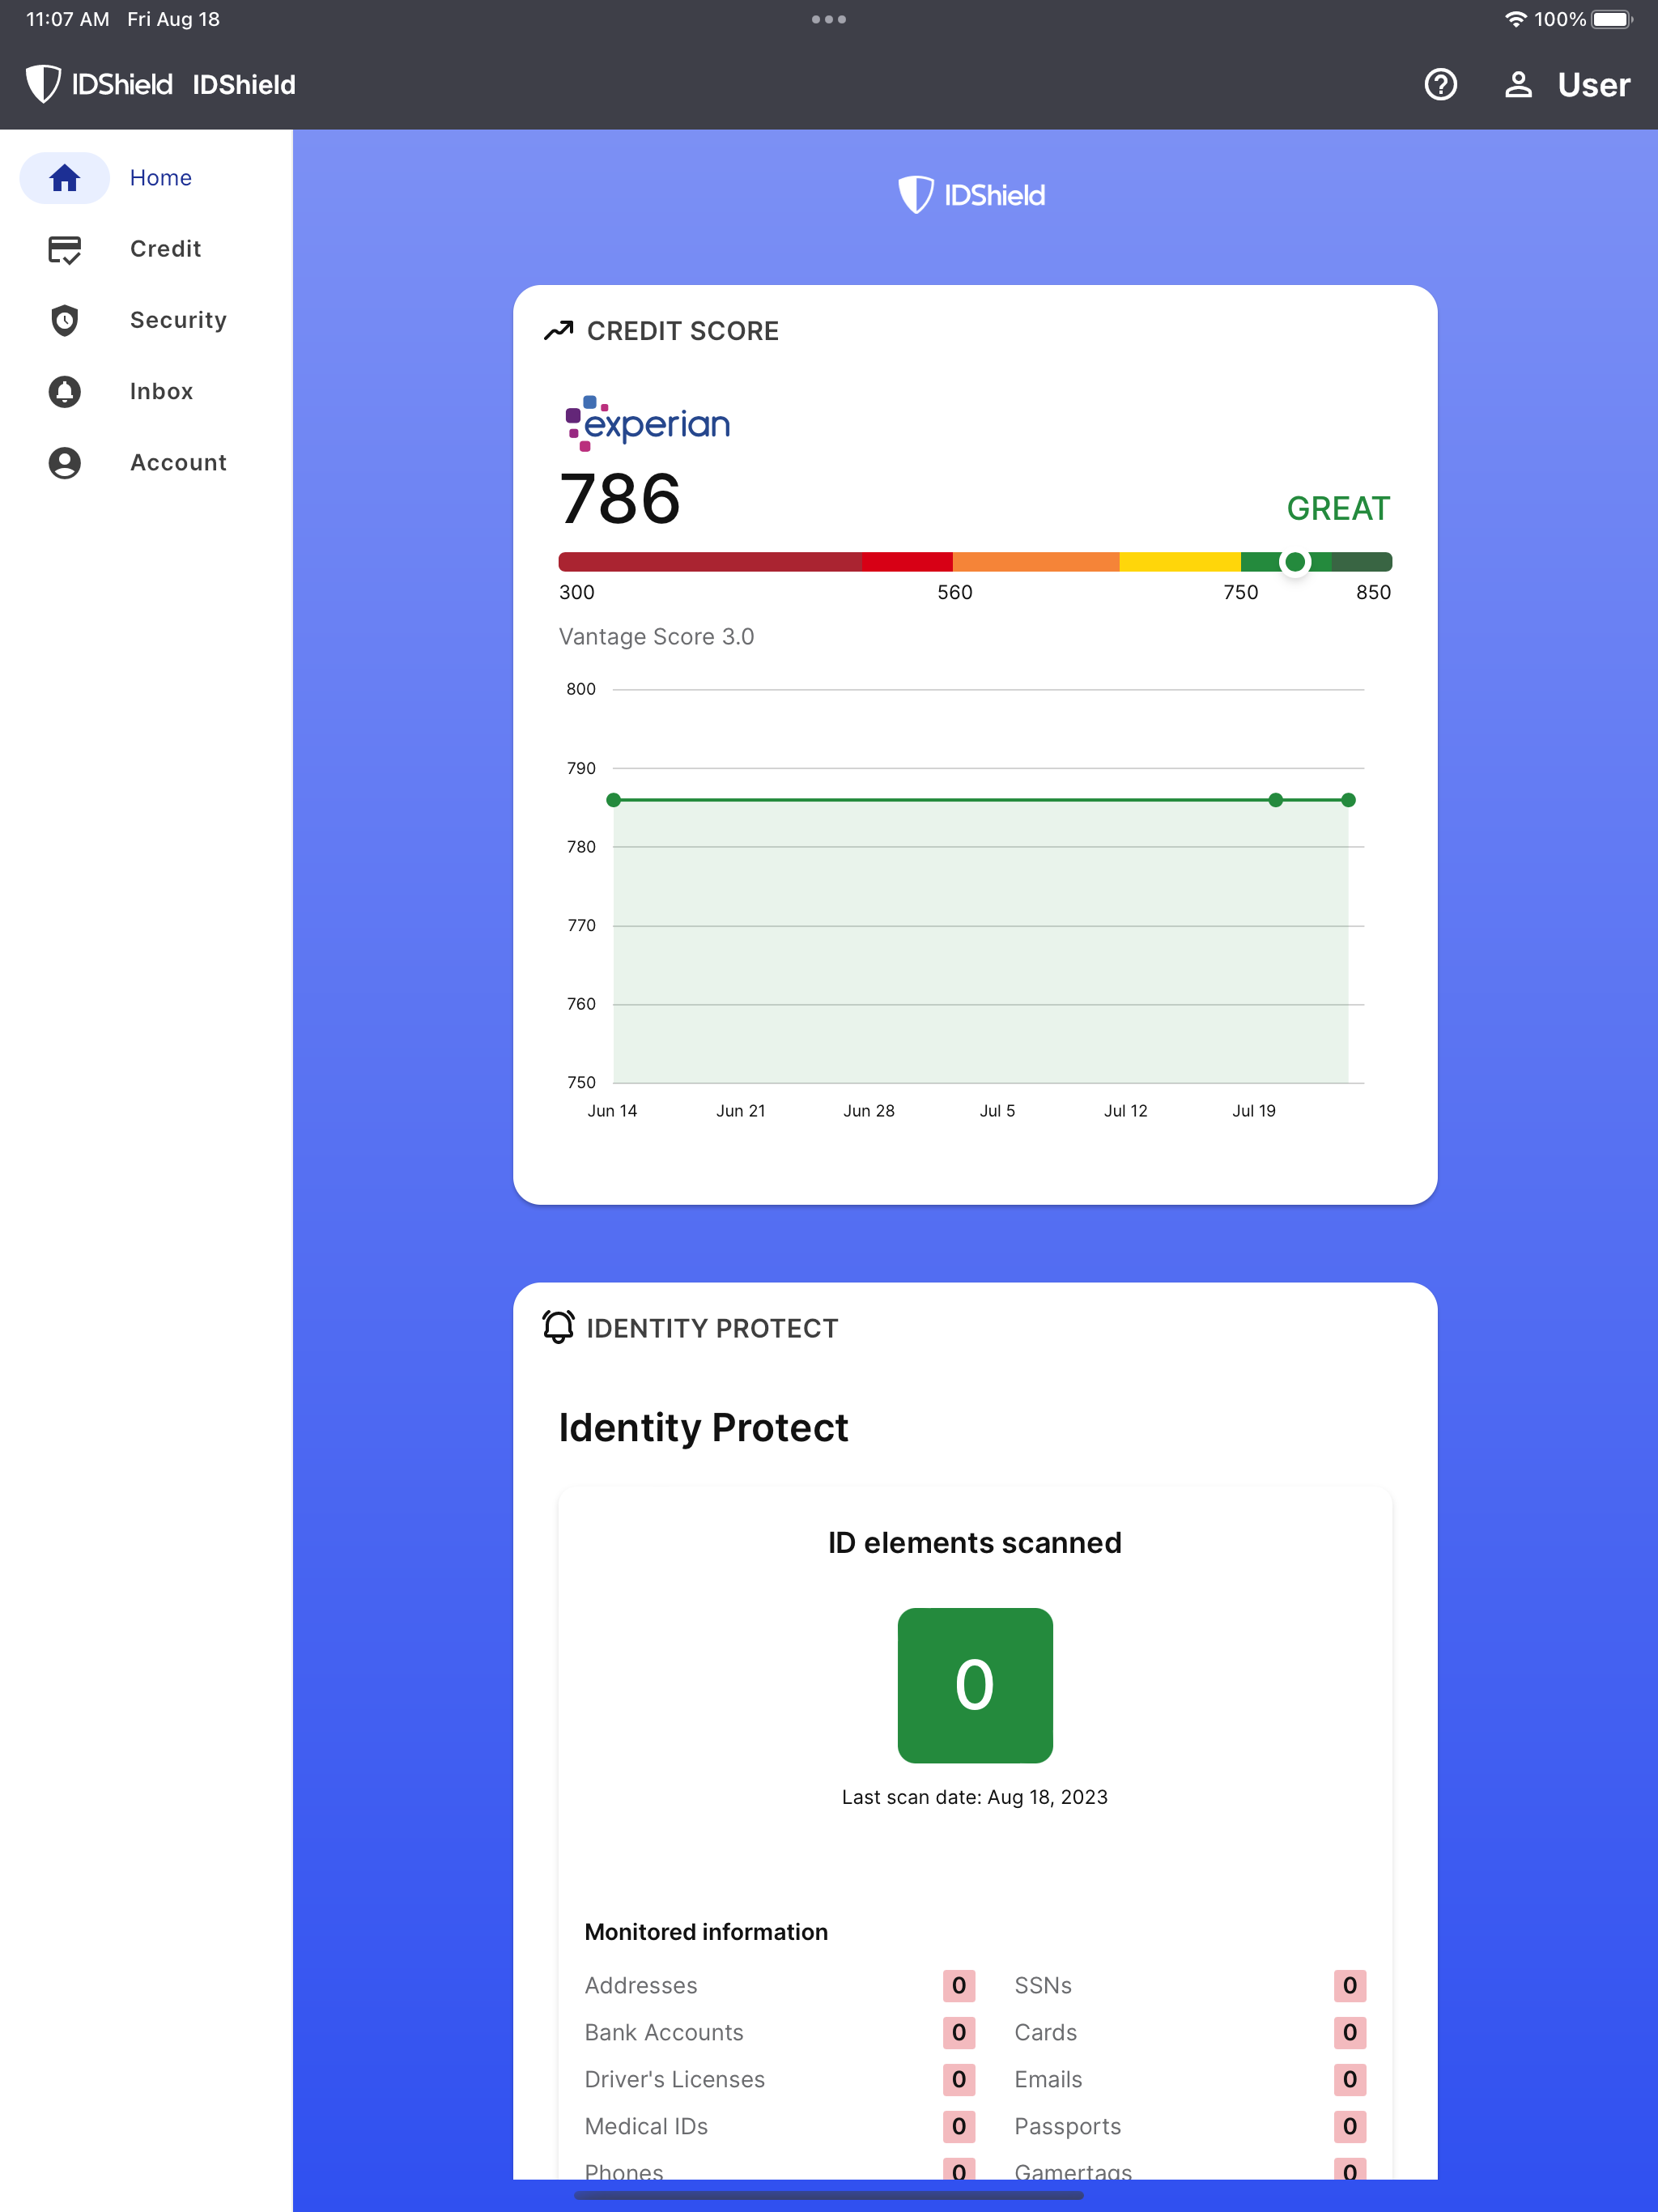Click the Bank Accounts count badge
The image size is (1658, 2212).
click(958, 2033)
